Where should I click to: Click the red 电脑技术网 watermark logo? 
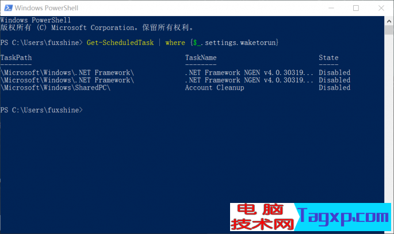(258, 218)
